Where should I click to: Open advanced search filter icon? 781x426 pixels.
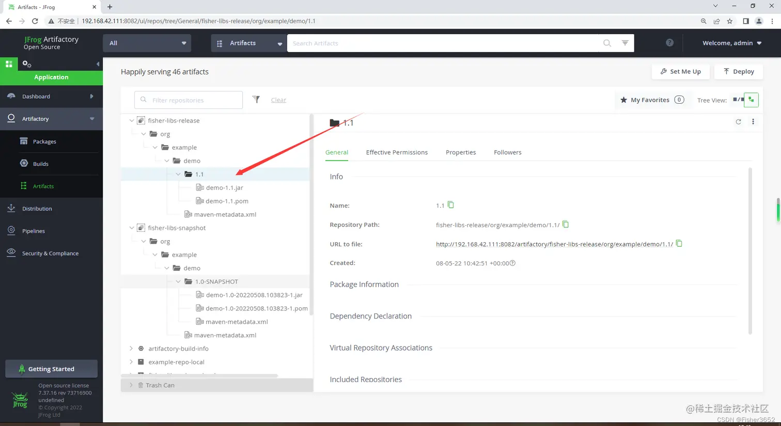[625, 43]
